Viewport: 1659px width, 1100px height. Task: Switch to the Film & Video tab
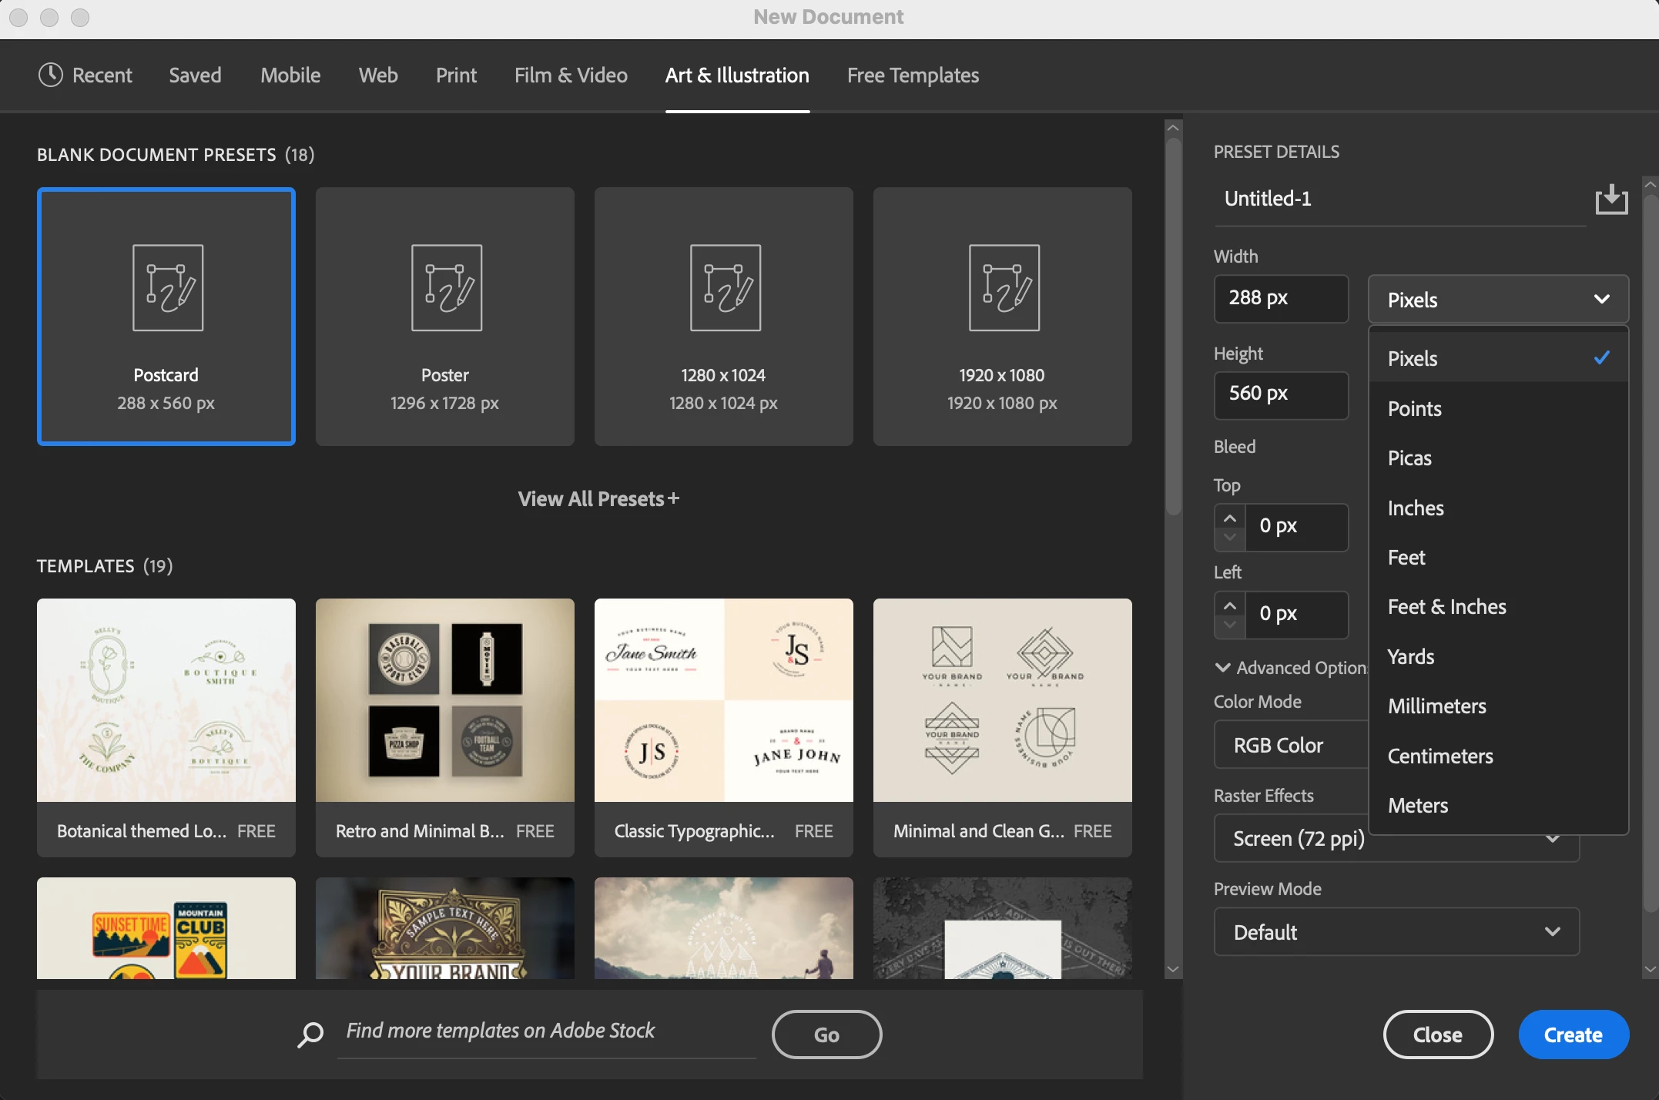[x=571, y=75]
